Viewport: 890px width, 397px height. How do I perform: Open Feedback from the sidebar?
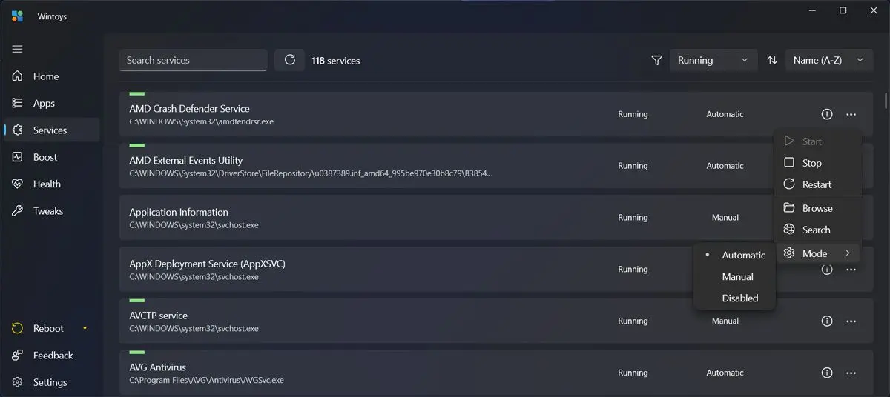pyautogui.click(x=51, y=356)
